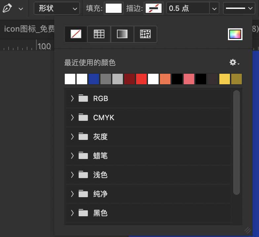Expand the CMYK swatch folder
259x237 pixels.
(x=72, y=118)
